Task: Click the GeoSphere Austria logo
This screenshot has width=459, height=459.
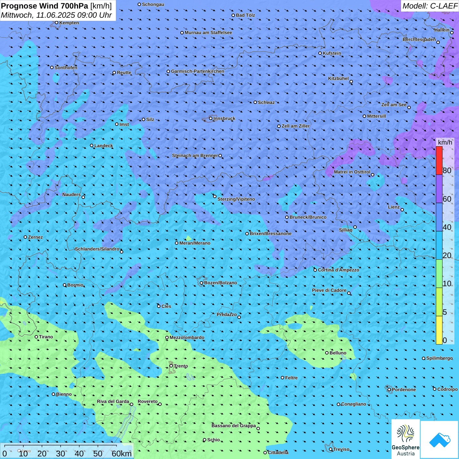Action: [406, 439]
